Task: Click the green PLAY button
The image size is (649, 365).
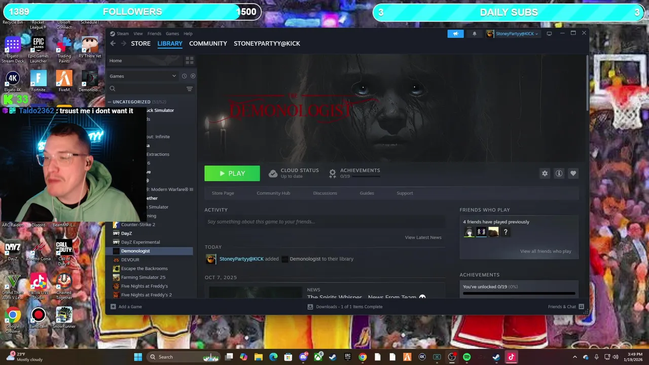Action: tap(232, 173)
